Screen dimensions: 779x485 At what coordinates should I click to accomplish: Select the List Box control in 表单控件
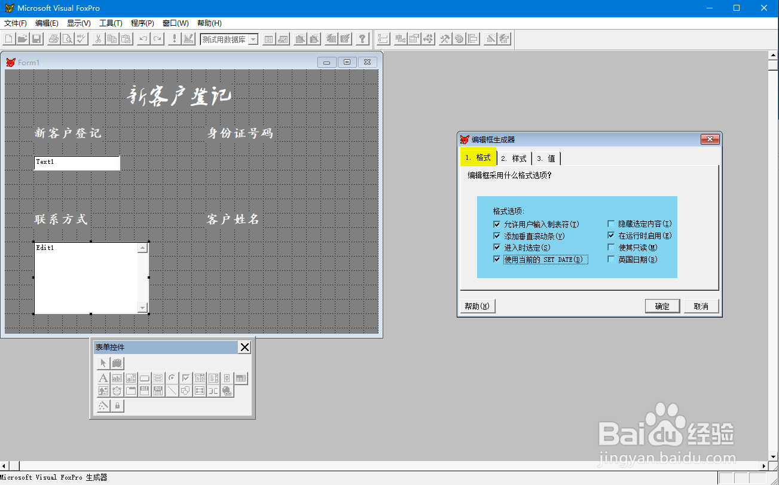coord(213,378)
